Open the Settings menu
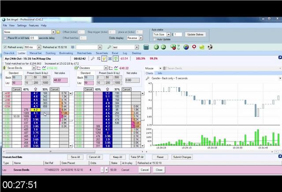This screenshot has height=192, width=282. (22, 25)
